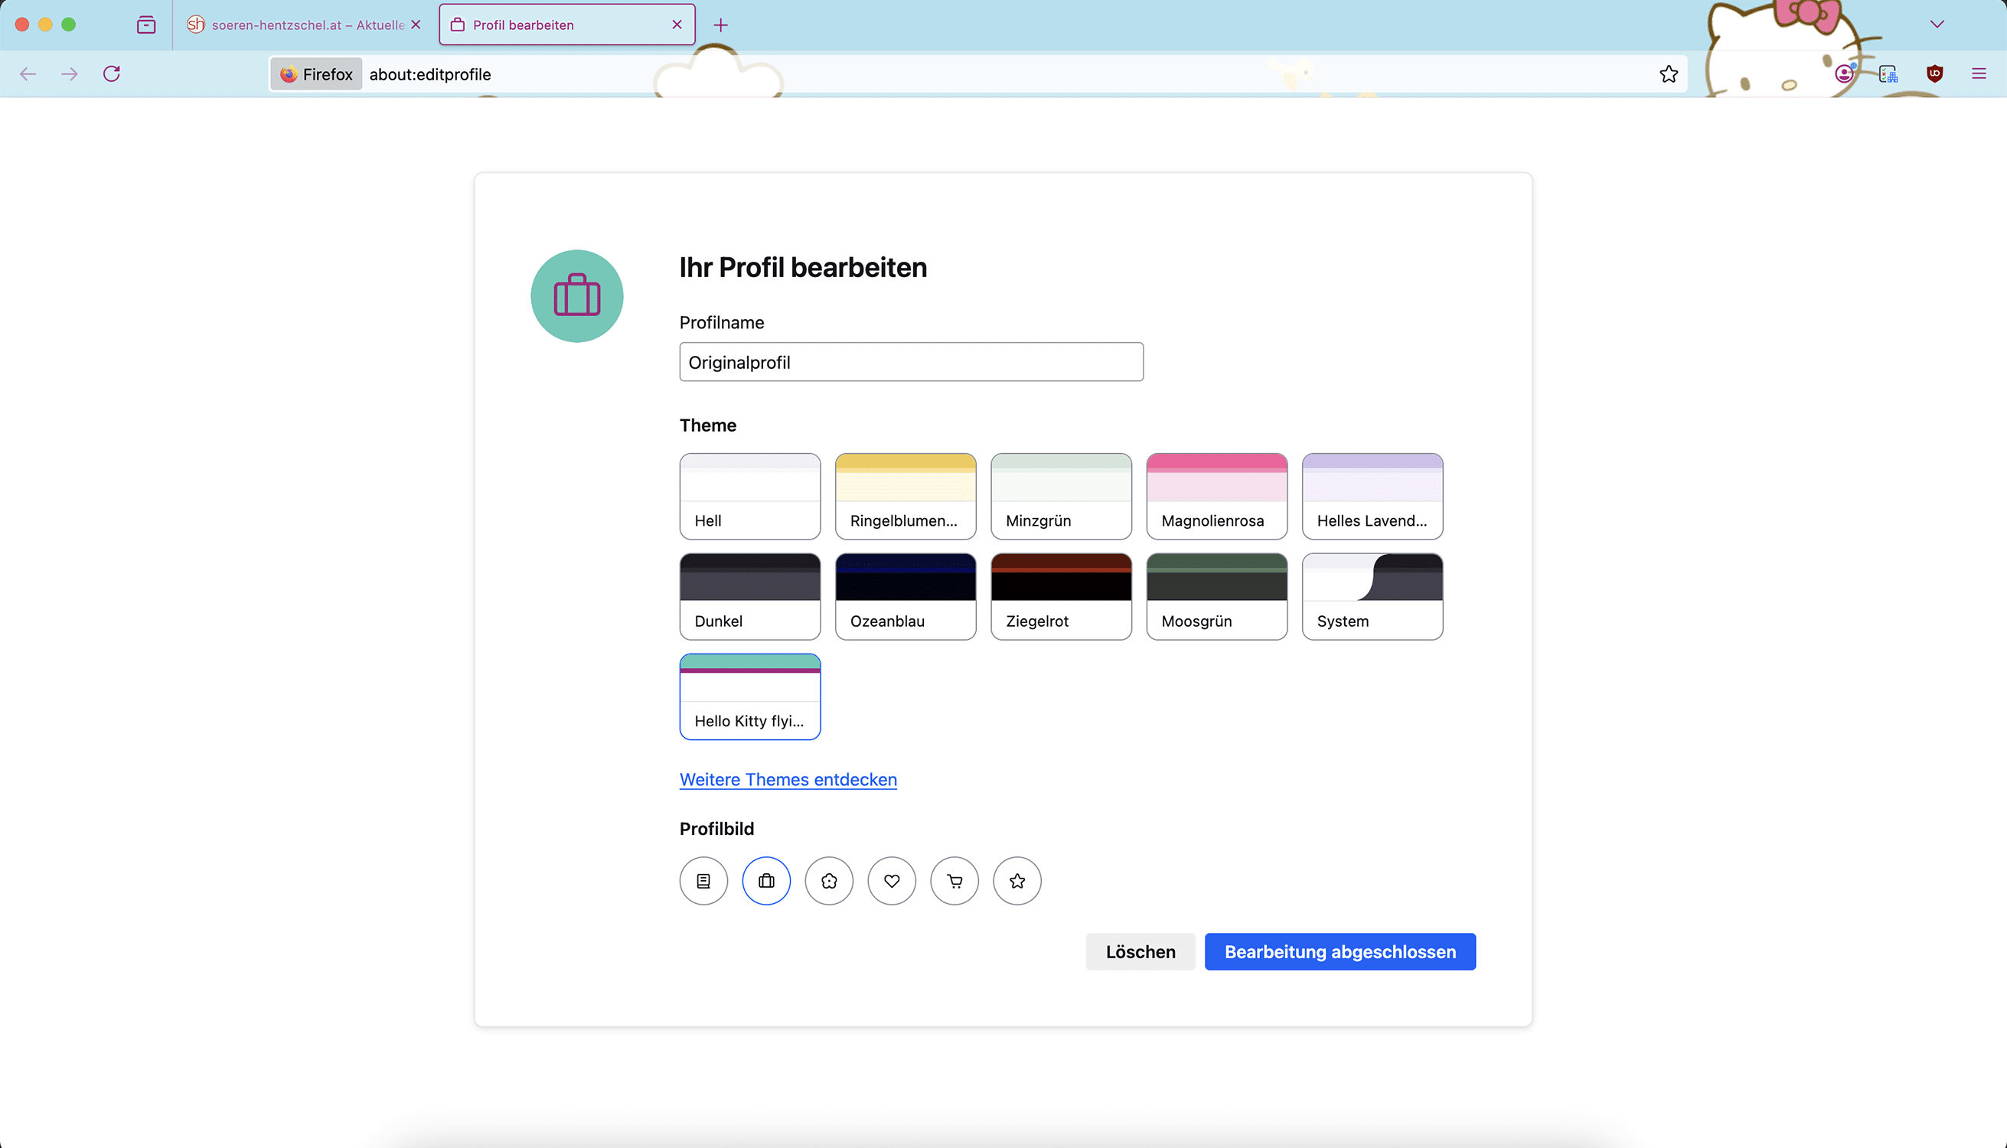The width and height of the screenshot is (2007, 1148).
Task: Select the Dunkel theme card
Action: (x=750, y=596)
